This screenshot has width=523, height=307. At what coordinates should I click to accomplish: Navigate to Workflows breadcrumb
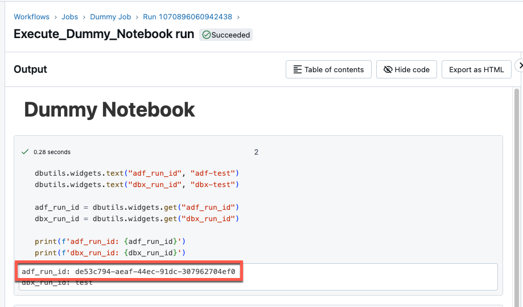click(x=31, y=17)
